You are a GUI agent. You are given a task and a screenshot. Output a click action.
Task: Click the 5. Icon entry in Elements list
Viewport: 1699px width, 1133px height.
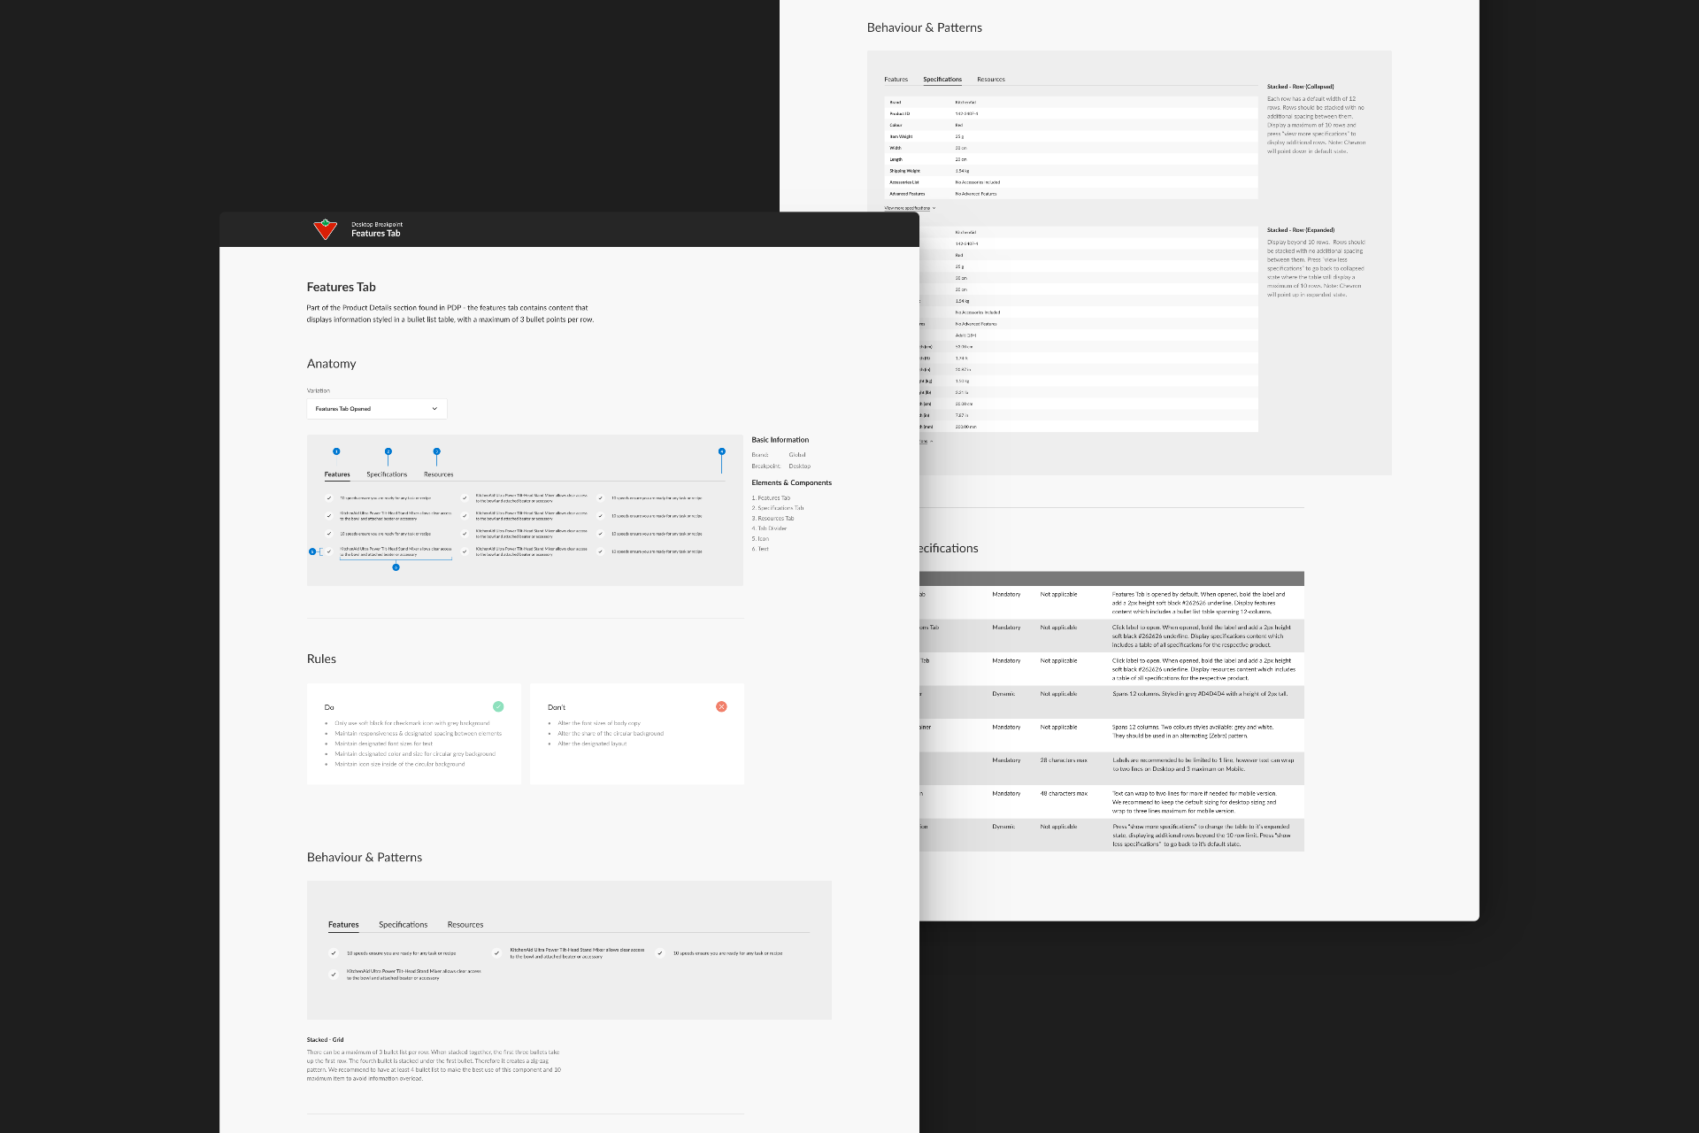(x=760, y=539)
